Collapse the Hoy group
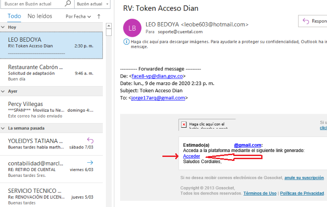This screenshot has height=207, width=327. pyautogui.click(x=3, y=27)
